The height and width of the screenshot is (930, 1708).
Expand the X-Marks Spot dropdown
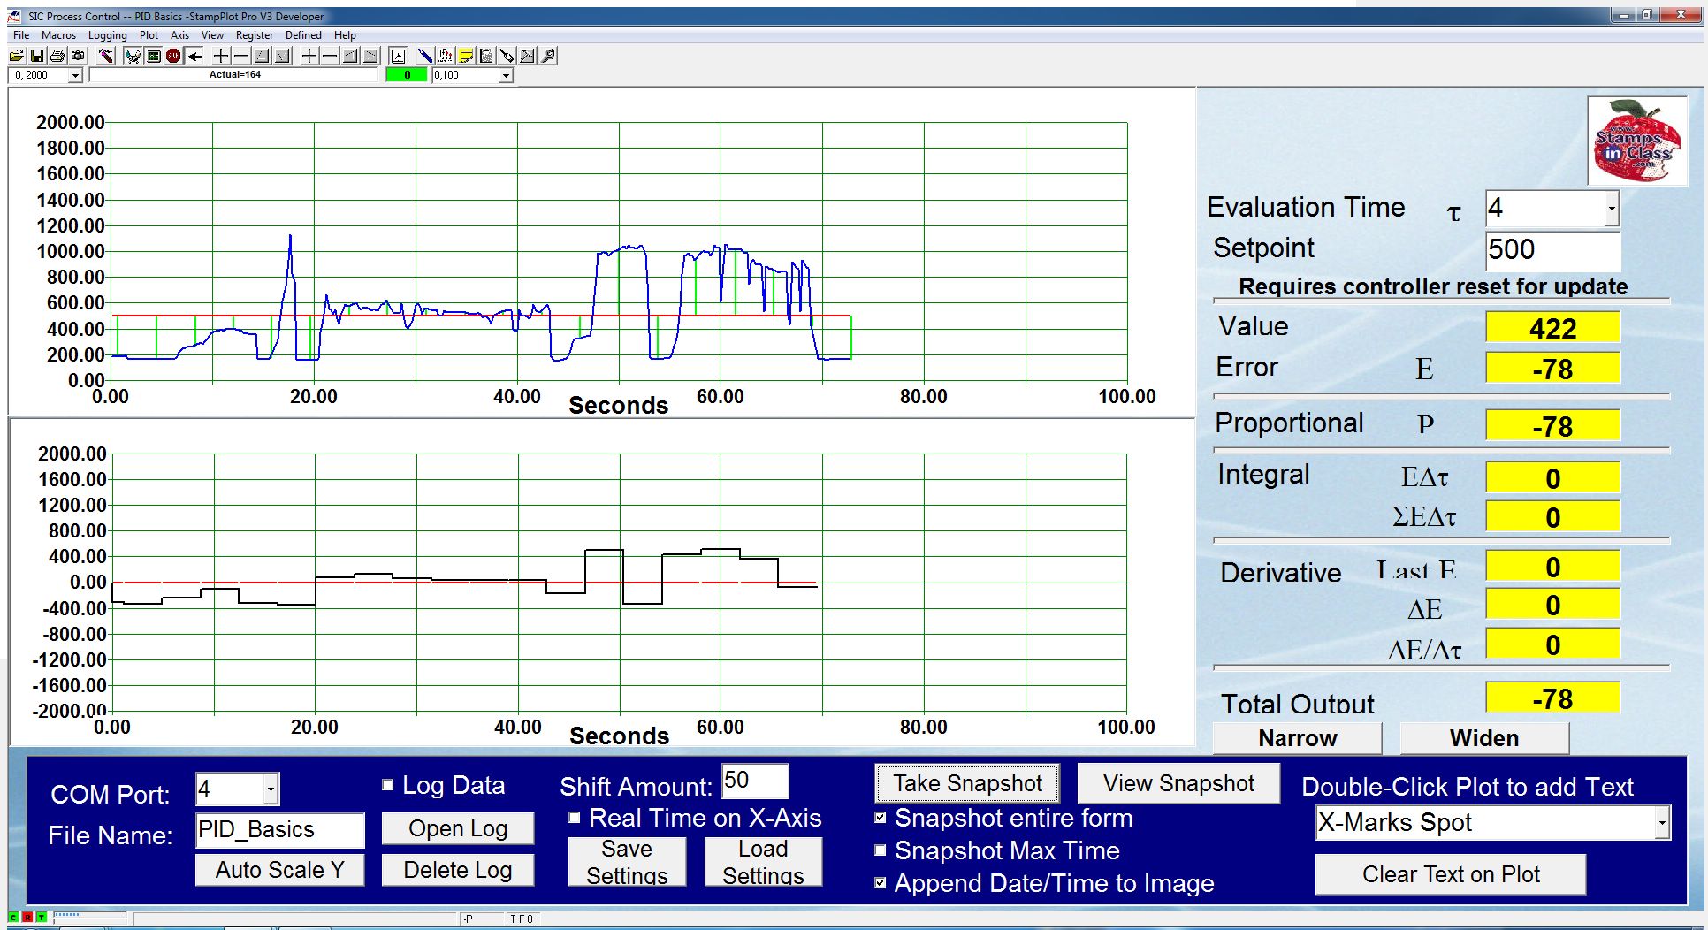(x=1662, y=823)
